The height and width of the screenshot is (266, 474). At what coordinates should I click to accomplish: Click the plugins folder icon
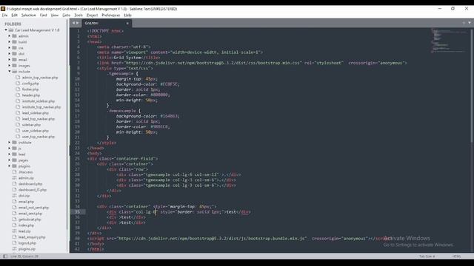click(x=14, y=166)
